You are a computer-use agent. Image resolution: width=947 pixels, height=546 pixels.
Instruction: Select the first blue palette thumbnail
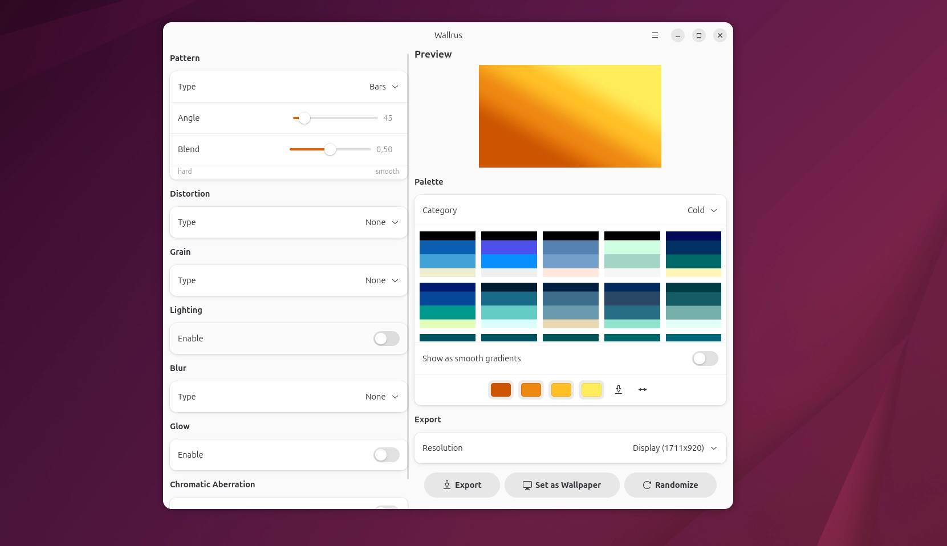click(x=448, y=254)
